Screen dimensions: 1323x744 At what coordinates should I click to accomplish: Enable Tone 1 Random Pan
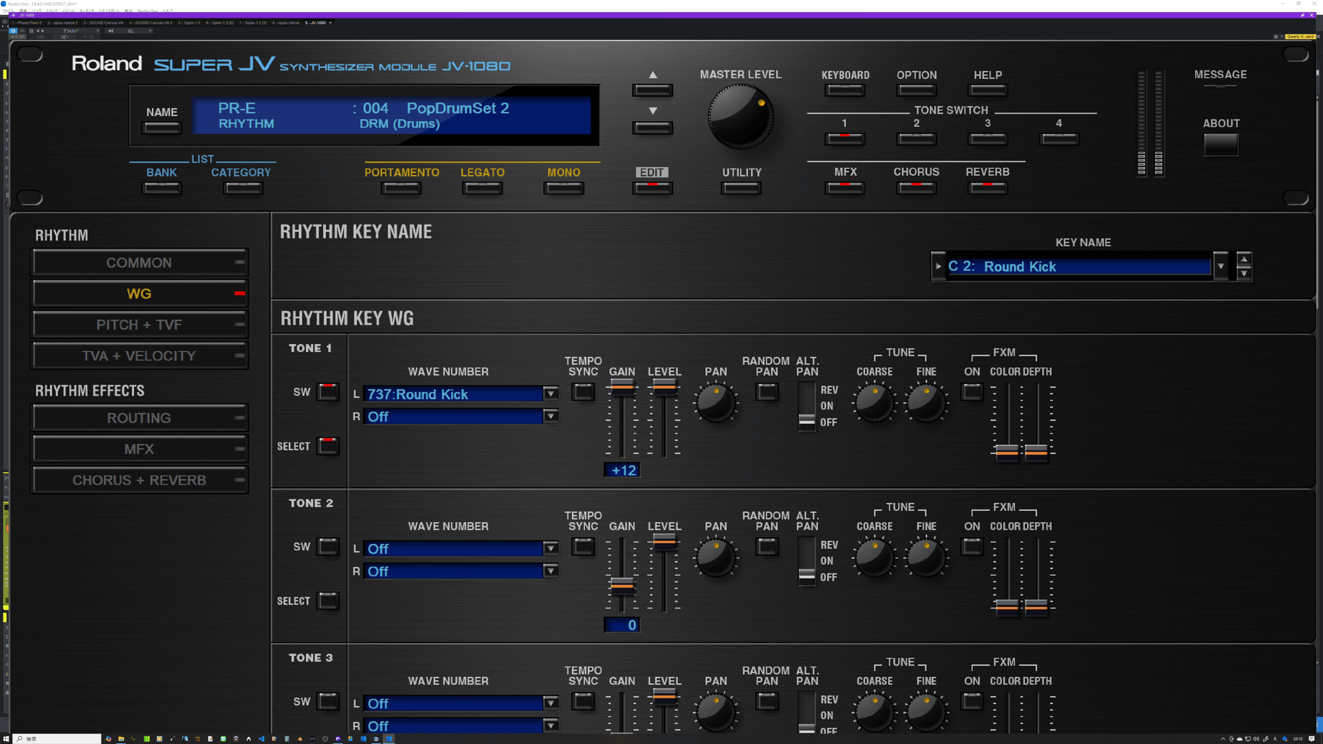[767, 392]
